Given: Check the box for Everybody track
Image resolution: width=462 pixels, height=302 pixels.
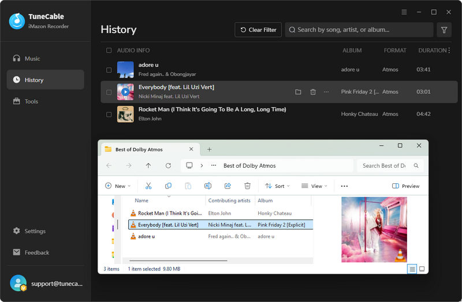Looking at the screenshot, I should pyautogui.click(x=109, y=92).
